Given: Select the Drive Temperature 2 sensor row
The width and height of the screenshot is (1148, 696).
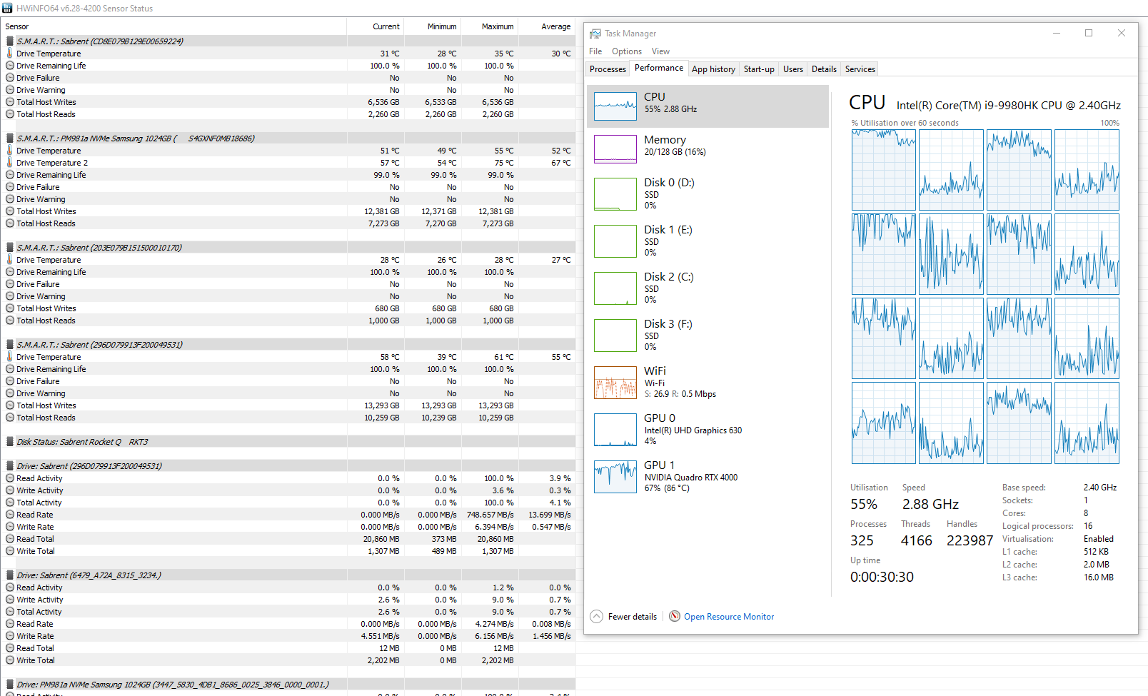Looking at the screenshot, I should tap(288, 163).
